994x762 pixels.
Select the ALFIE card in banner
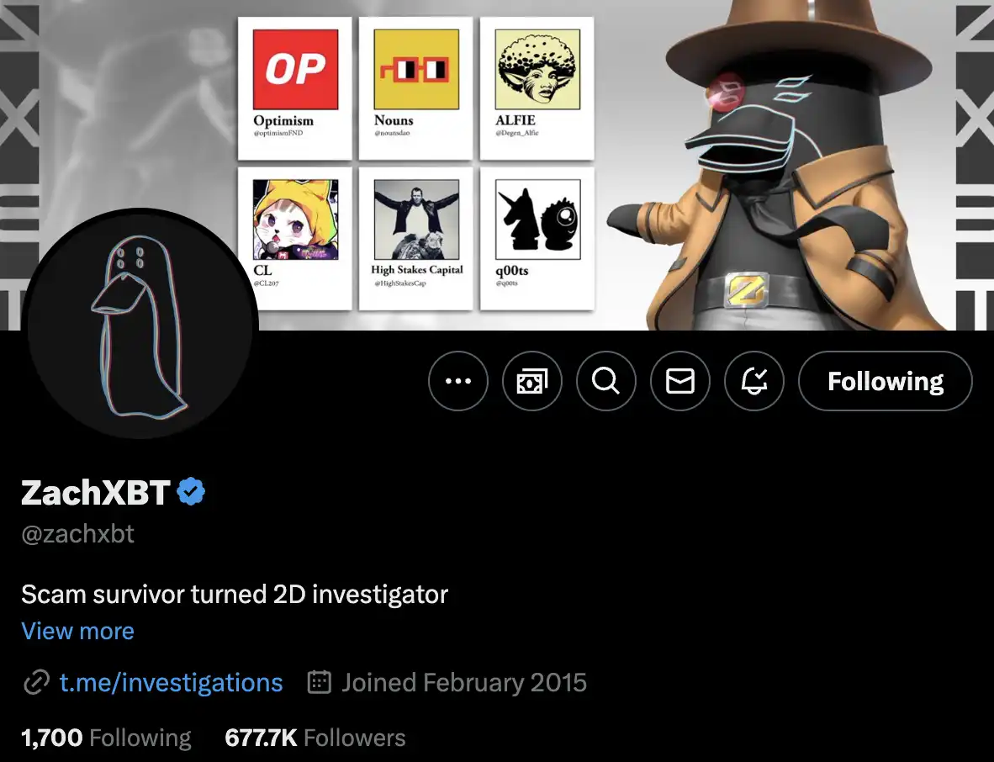tap(537, 87)
